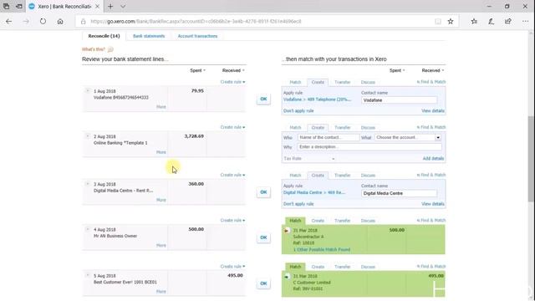Viewport: 535px width, 301px height.
Task: Go back to the previous page
Action: pos(9,21)
